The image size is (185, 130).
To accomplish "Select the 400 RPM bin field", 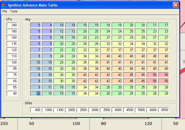I will click(x=36, y=110).
